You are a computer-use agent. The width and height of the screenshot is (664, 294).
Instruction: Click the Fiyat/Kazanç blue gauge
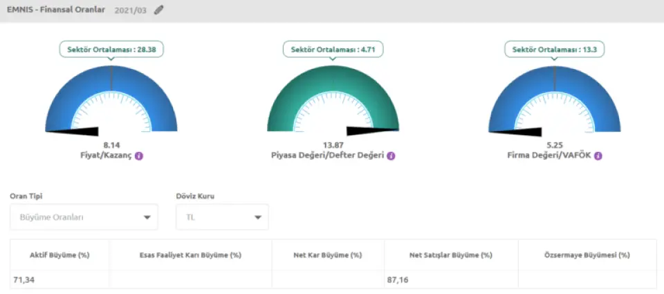(111, 90)
